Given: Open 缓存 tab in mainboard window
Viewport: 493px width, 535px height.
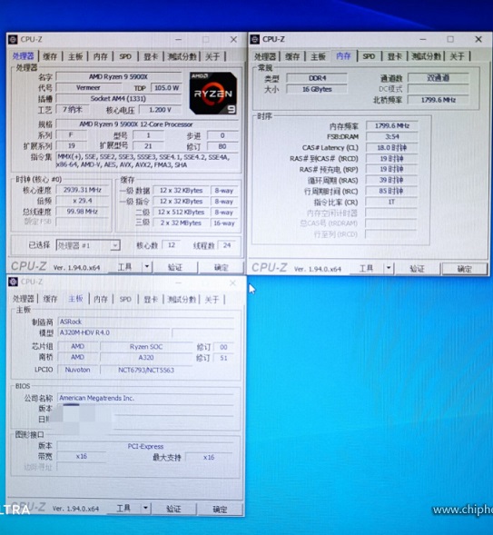Looking at the screenshot, I should point(50,299).
